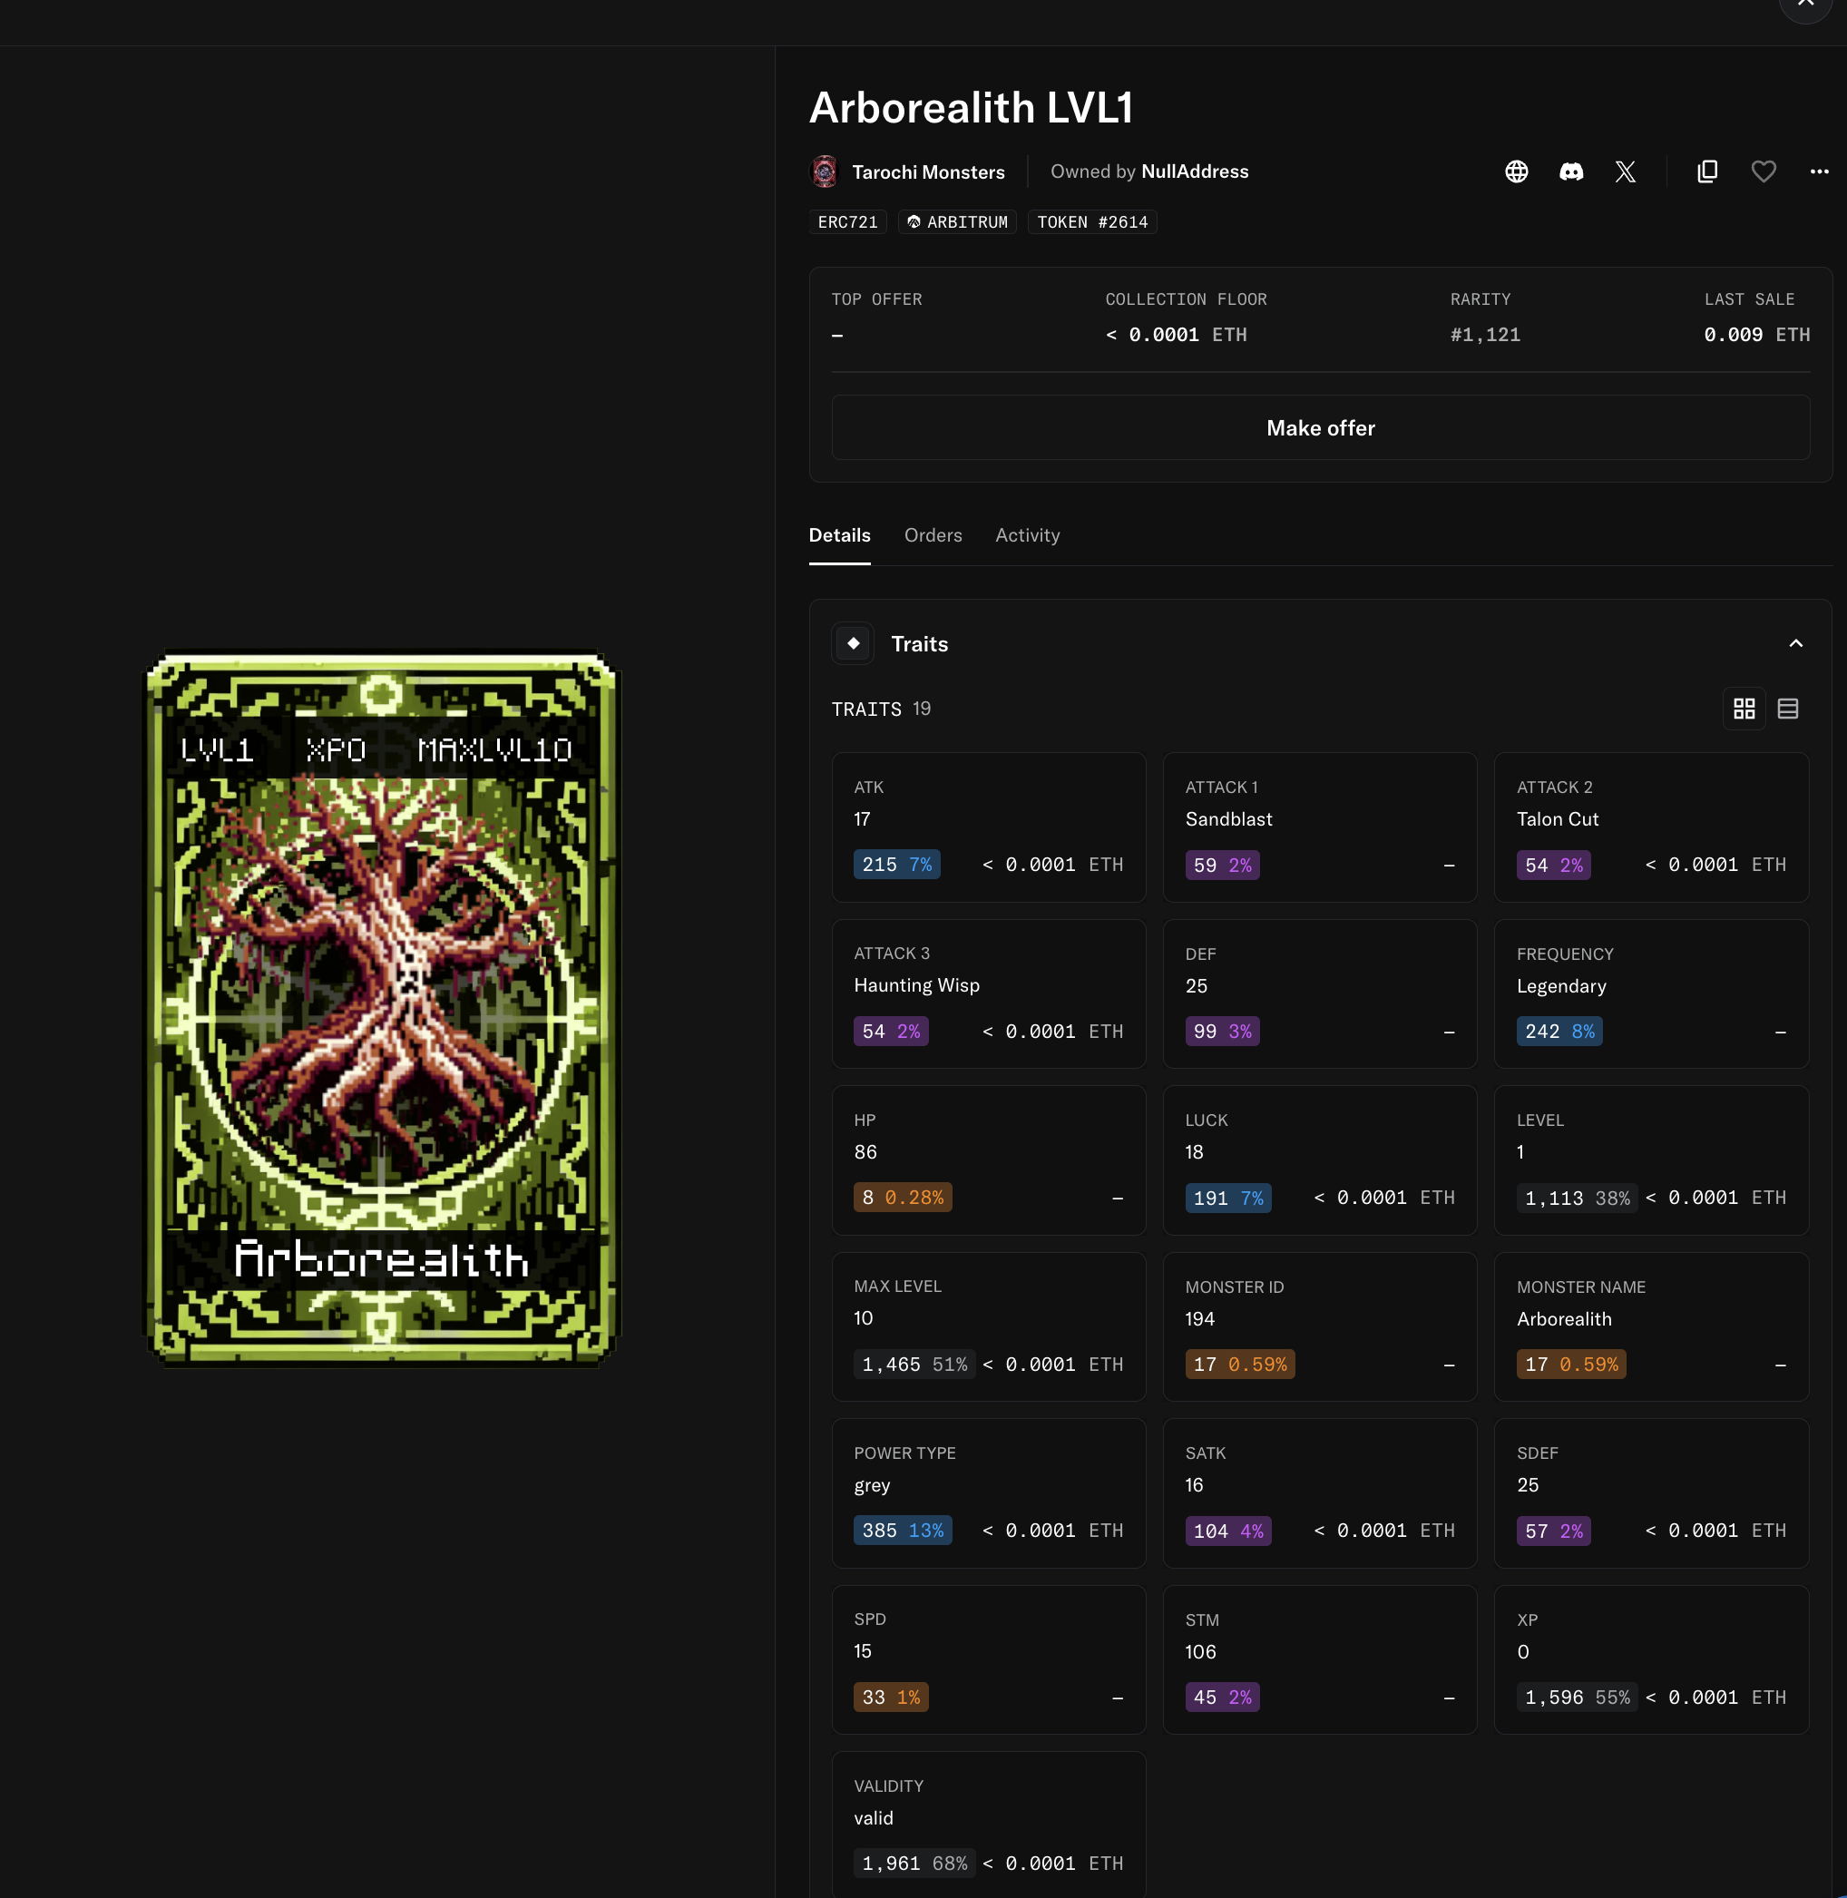Screen dimensions: 1847x1898
Task: Select the Frequency Legendary trait card
Action: click(1650, 993)
